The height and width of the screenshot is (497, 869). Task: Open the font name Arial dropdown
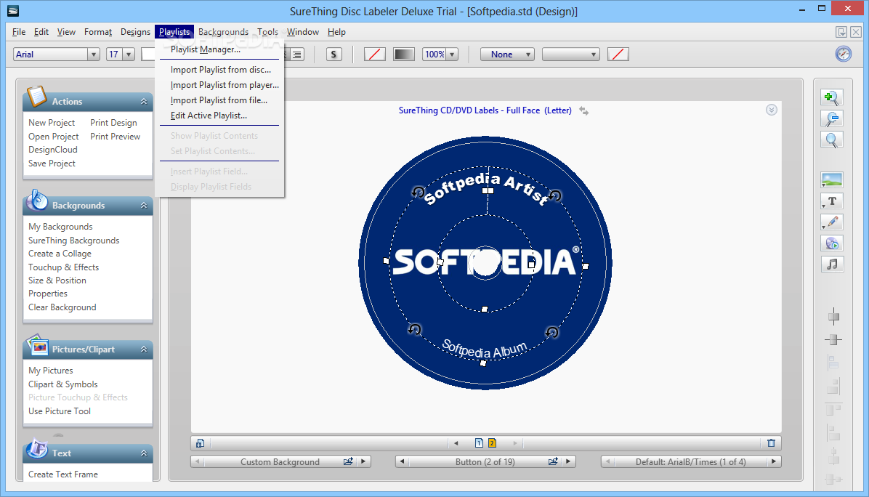[x=93, y=54]
